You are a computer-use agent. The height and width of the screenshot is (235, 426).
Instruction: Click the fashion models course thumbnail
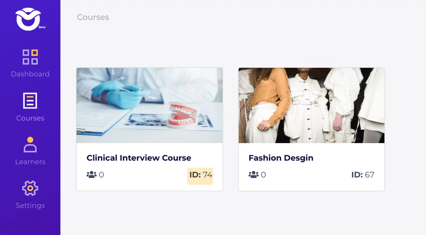(x=311, y=105)
